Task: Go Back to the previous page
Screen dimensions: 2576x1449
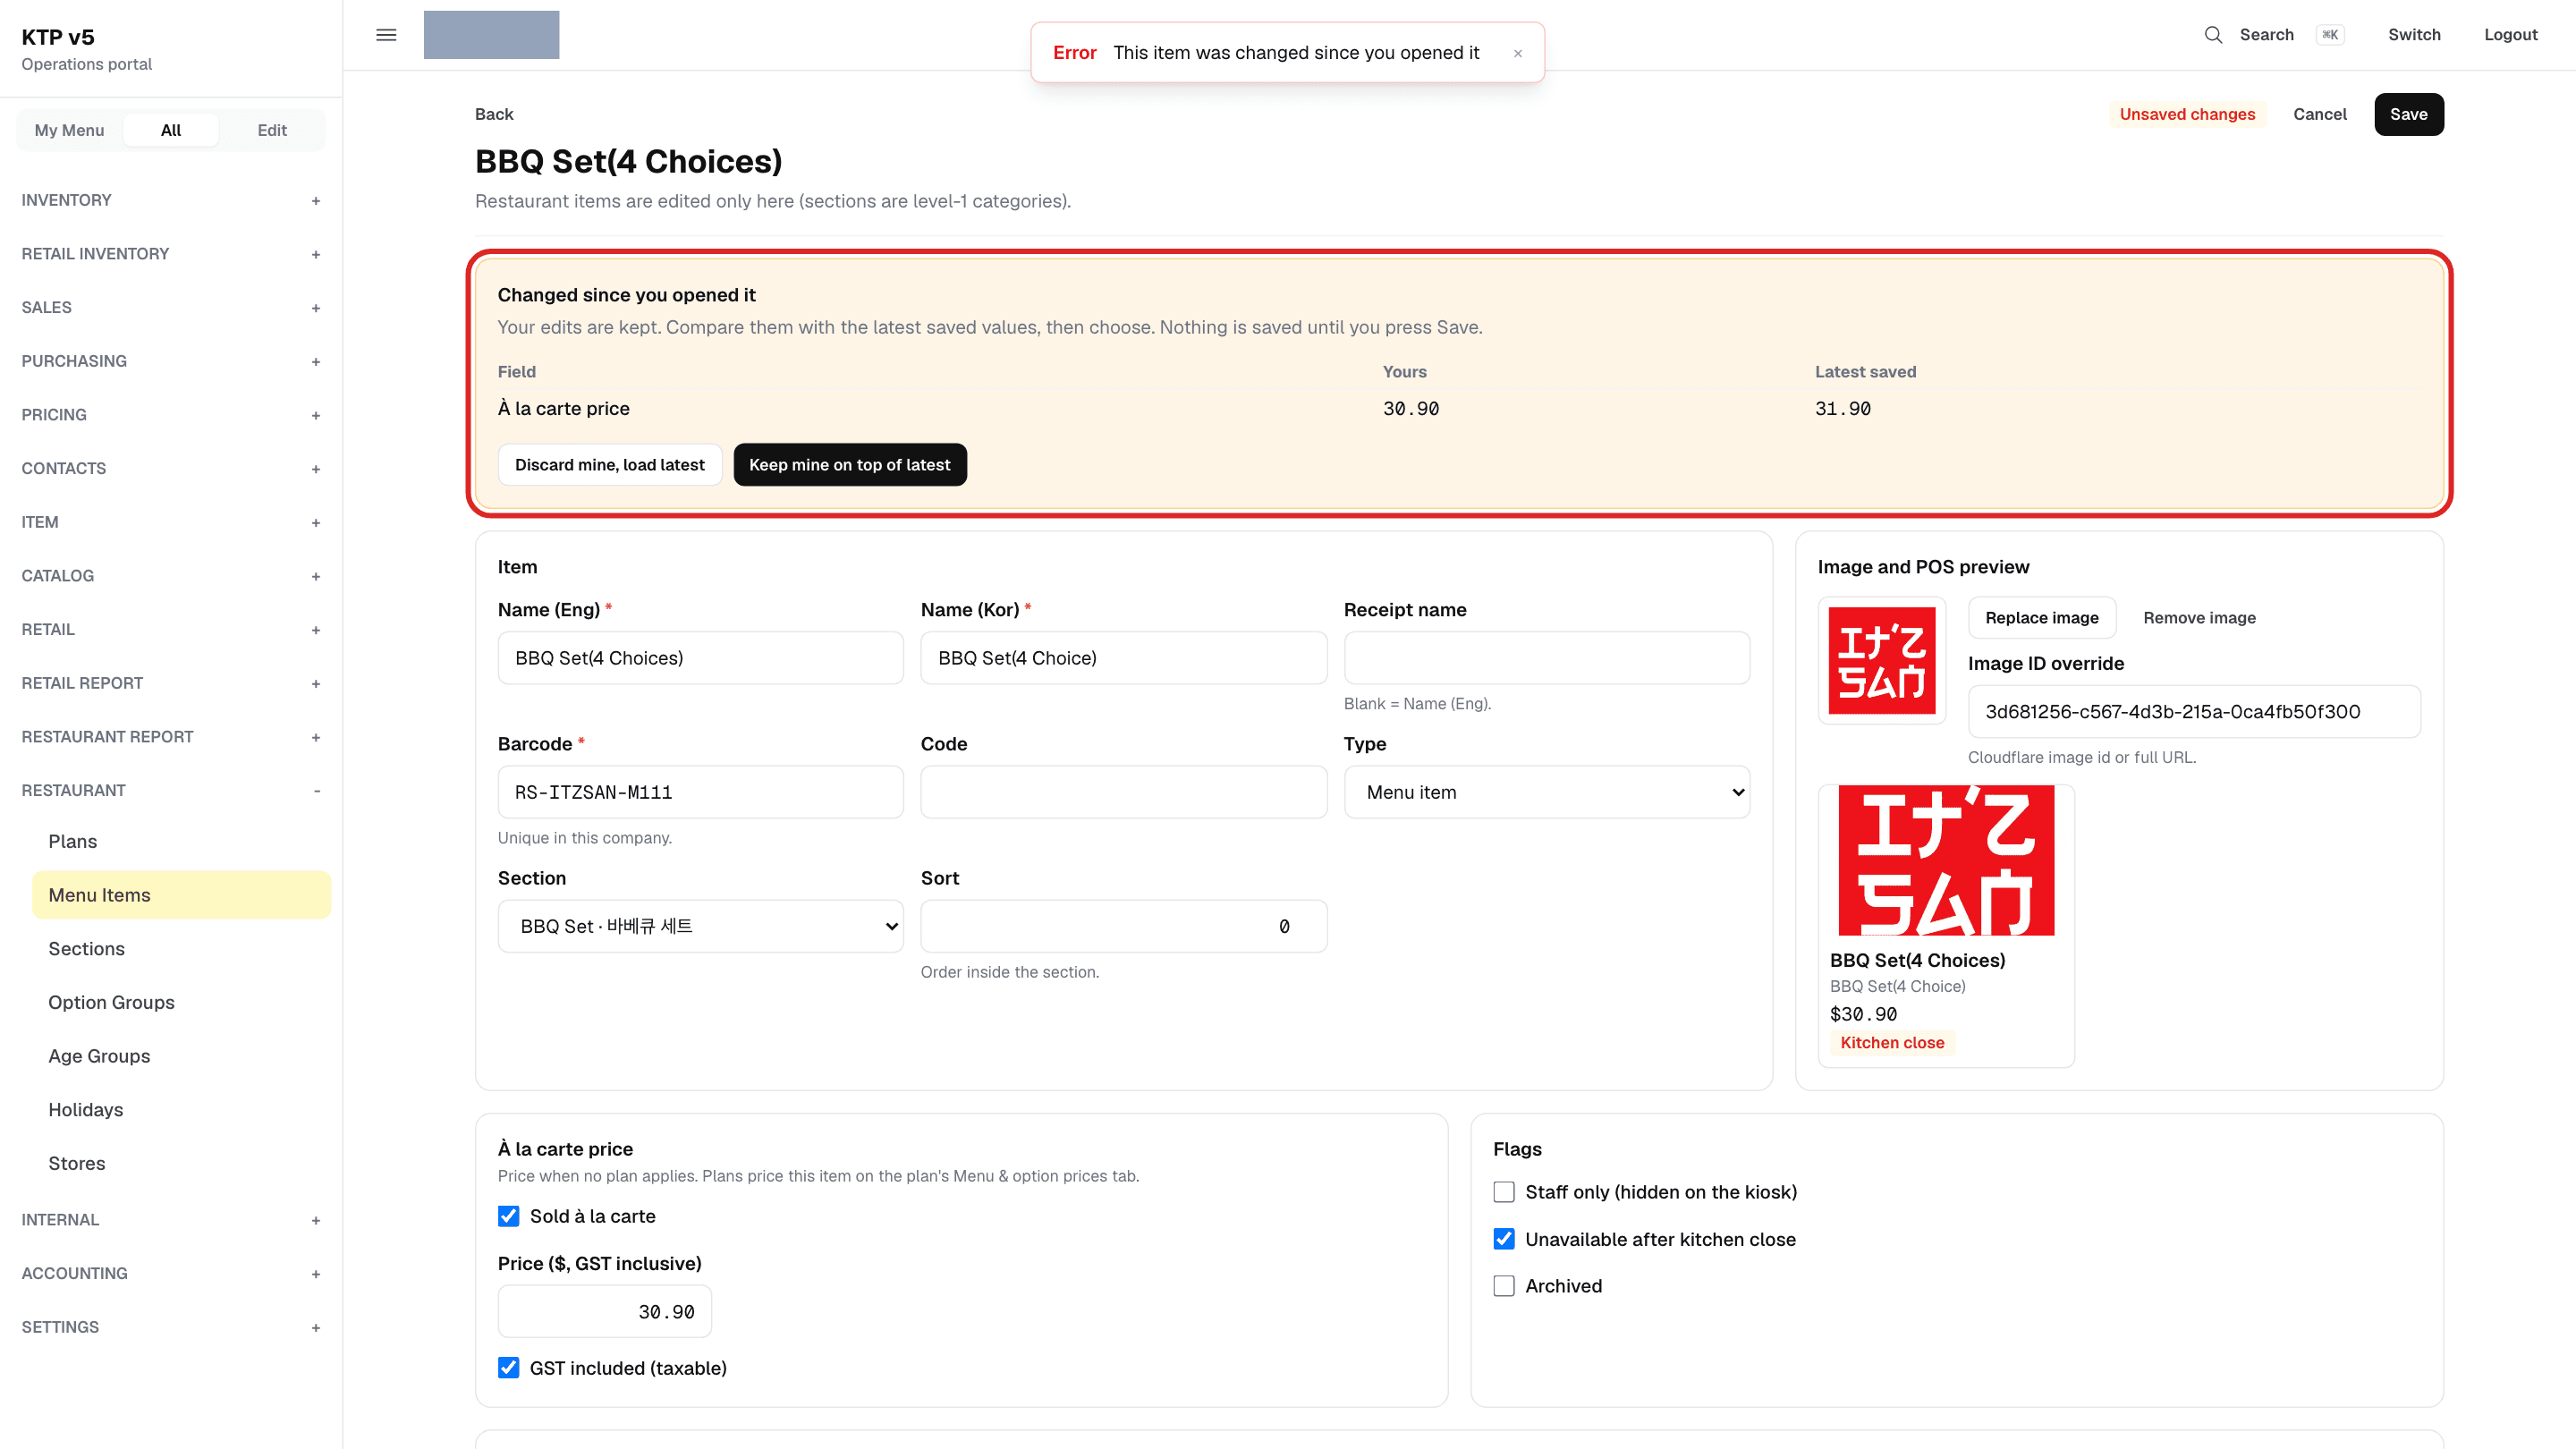Action: pyautogui.click(x=494, y=114)
